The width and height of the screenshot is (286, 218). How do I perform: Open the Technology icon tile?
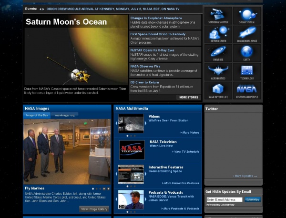pyautogui.click(x=247, y=72)
